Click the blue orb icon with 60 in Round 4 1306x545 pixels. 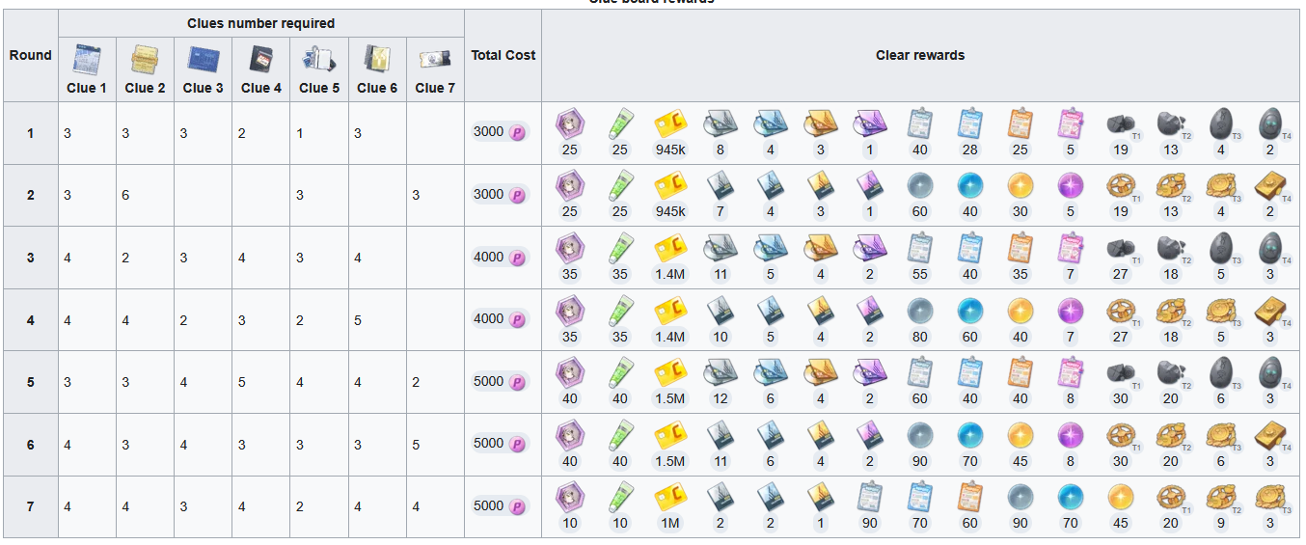click(x=970, y=311)
